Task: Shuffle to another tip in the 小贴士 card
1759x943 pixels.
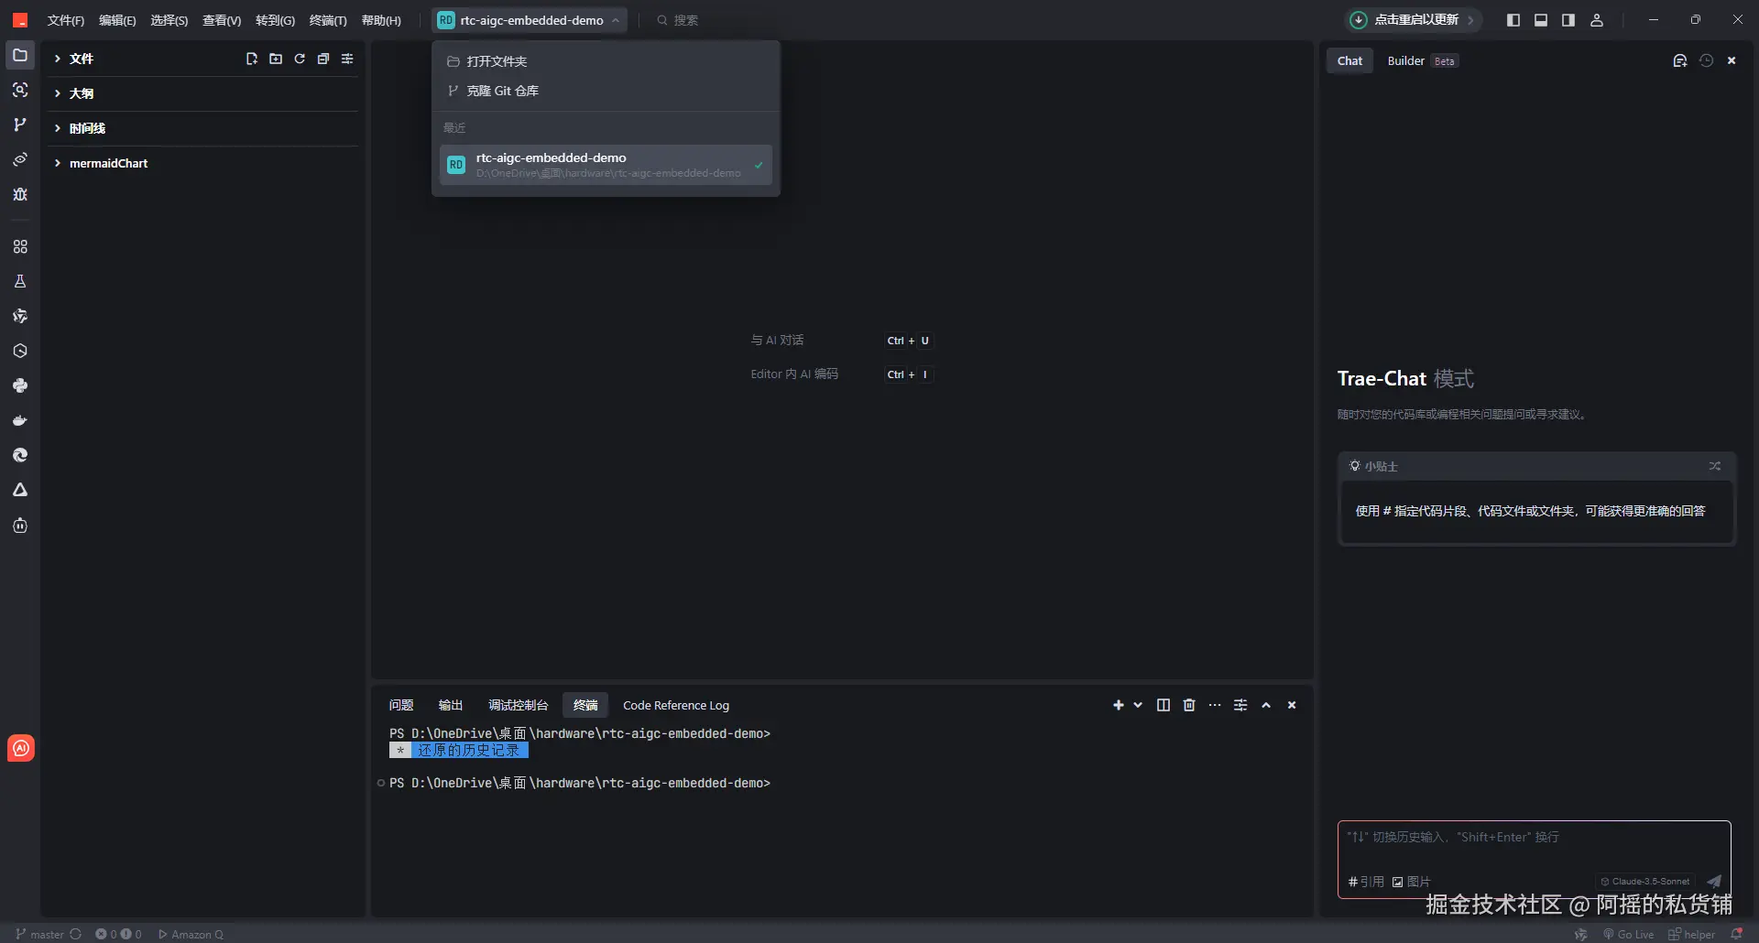Action: [1715, 466]
